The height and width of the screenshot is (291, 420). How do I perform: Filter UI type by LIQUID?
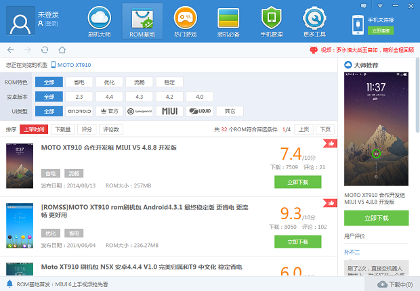click(200, 111)
